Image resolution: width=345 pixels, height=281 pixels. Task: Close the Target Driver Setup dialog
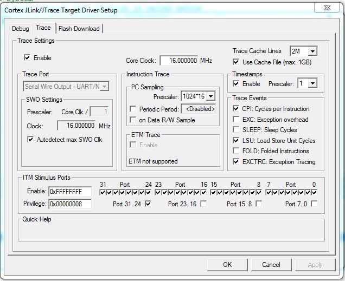point(327,8)
